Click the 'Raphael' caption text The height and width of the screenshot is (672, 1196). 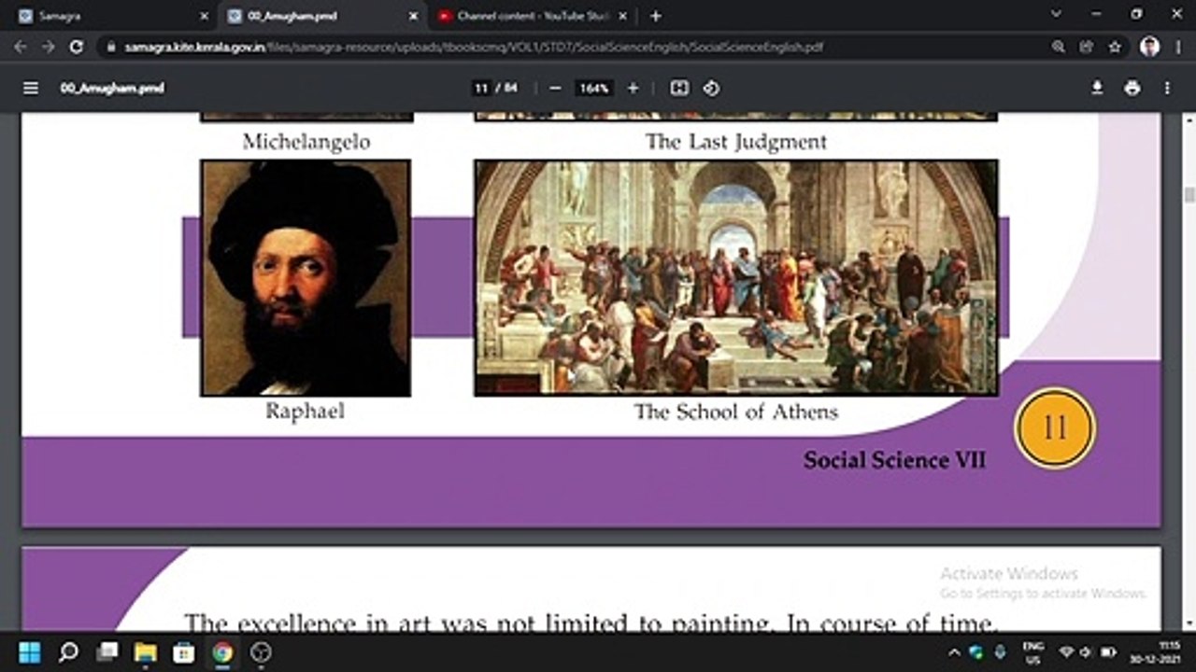(306, 411)
